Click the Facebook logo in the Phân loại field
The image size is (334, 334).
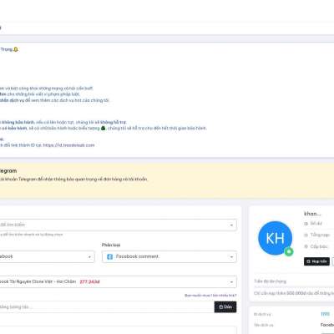pos(110,256)
